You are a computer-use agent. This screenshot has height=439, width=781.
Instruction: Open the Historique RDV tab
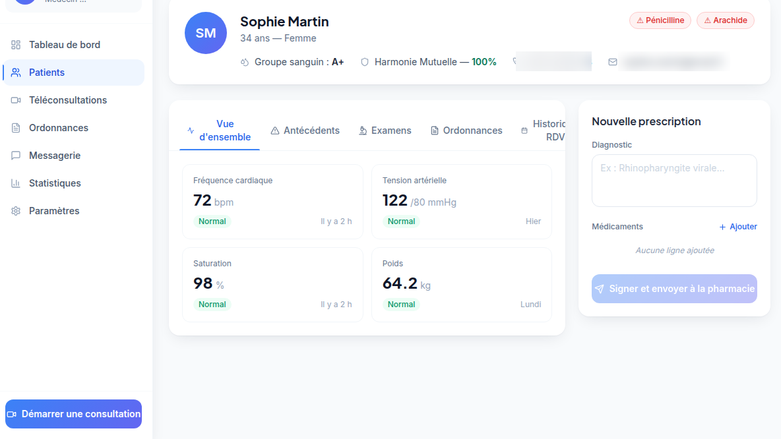(x=543, y=131)
